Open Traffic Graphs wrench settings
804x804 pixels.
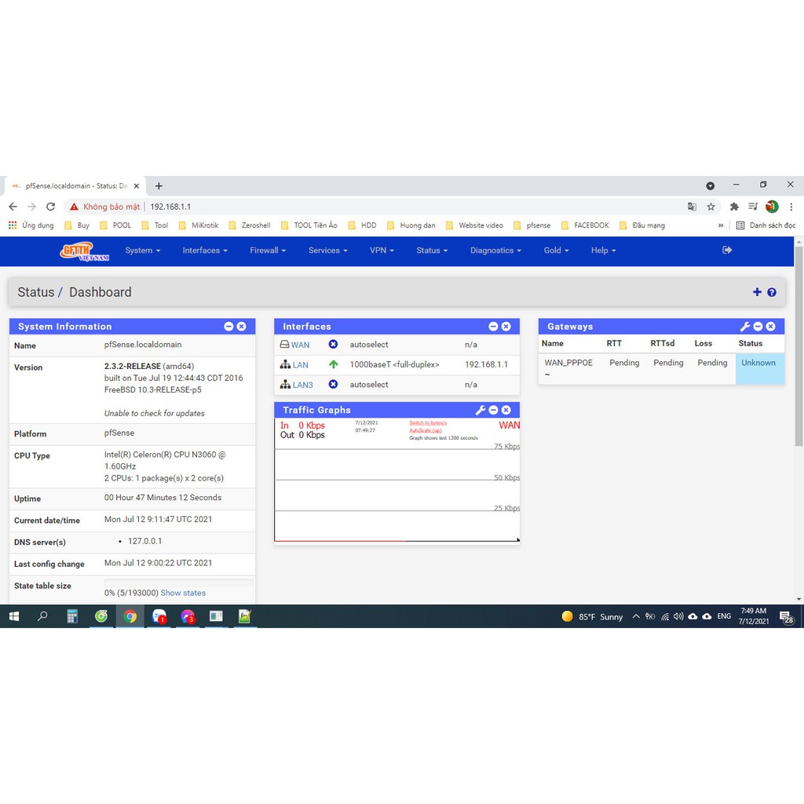coord(481,410)
